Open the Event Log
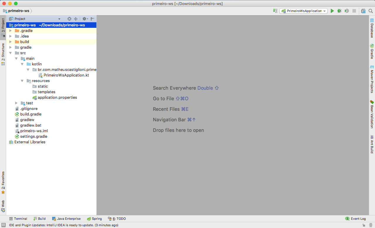Image resolution: width=375 pixels, height=228 pixels. [355, 219]
